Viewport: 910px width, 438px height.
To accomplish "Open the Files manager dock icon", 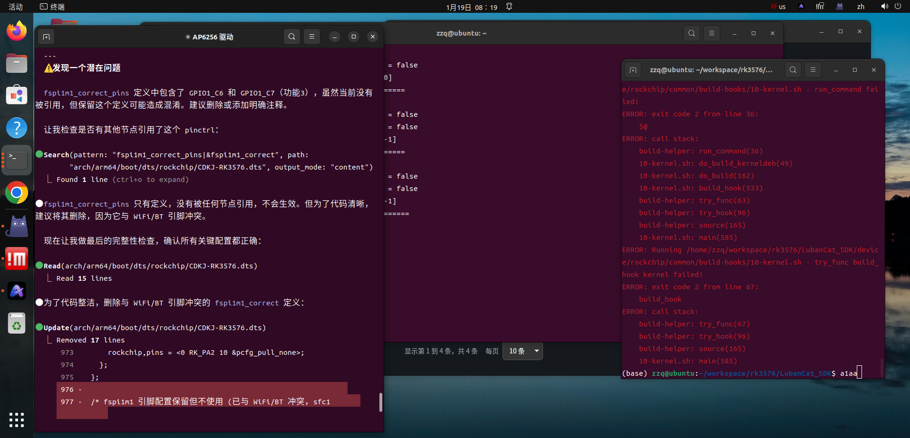I will tap(17, 63).
